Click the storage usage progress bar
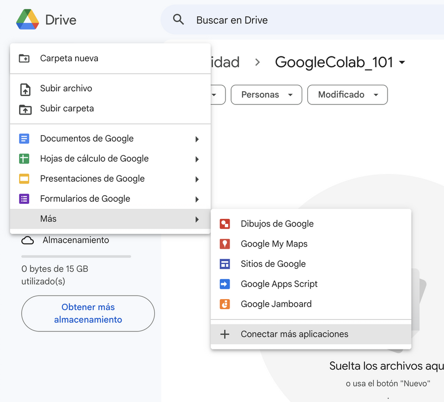The width and height of the screenshot is (444, 402). click(x=76, y=257)
